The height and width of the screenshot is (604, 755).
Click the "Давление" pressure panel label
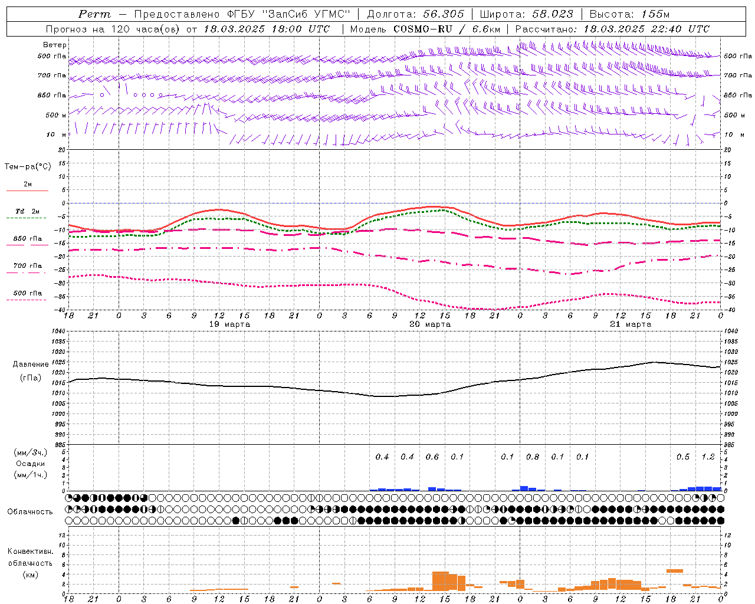[31, 365]
